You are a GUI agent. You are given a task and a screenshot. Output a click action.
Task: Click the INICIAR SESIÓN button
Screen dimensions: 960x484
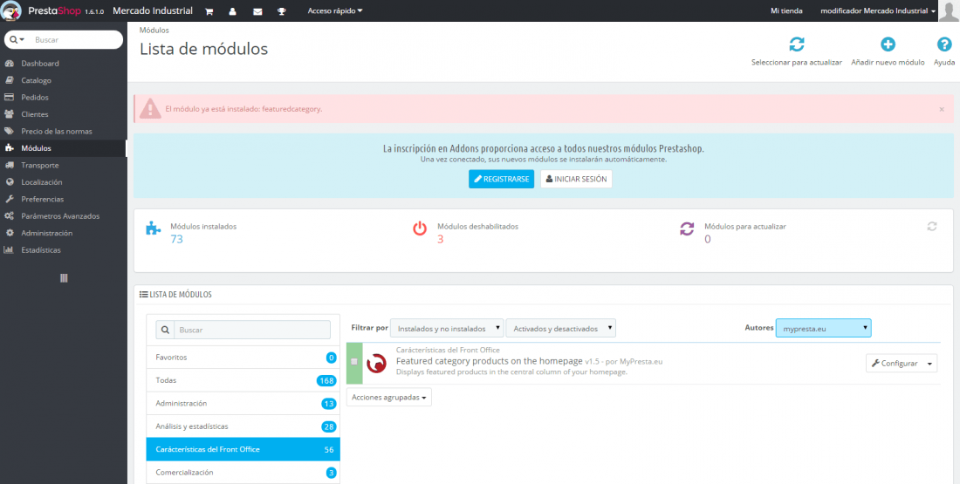[x=576, y=180]
